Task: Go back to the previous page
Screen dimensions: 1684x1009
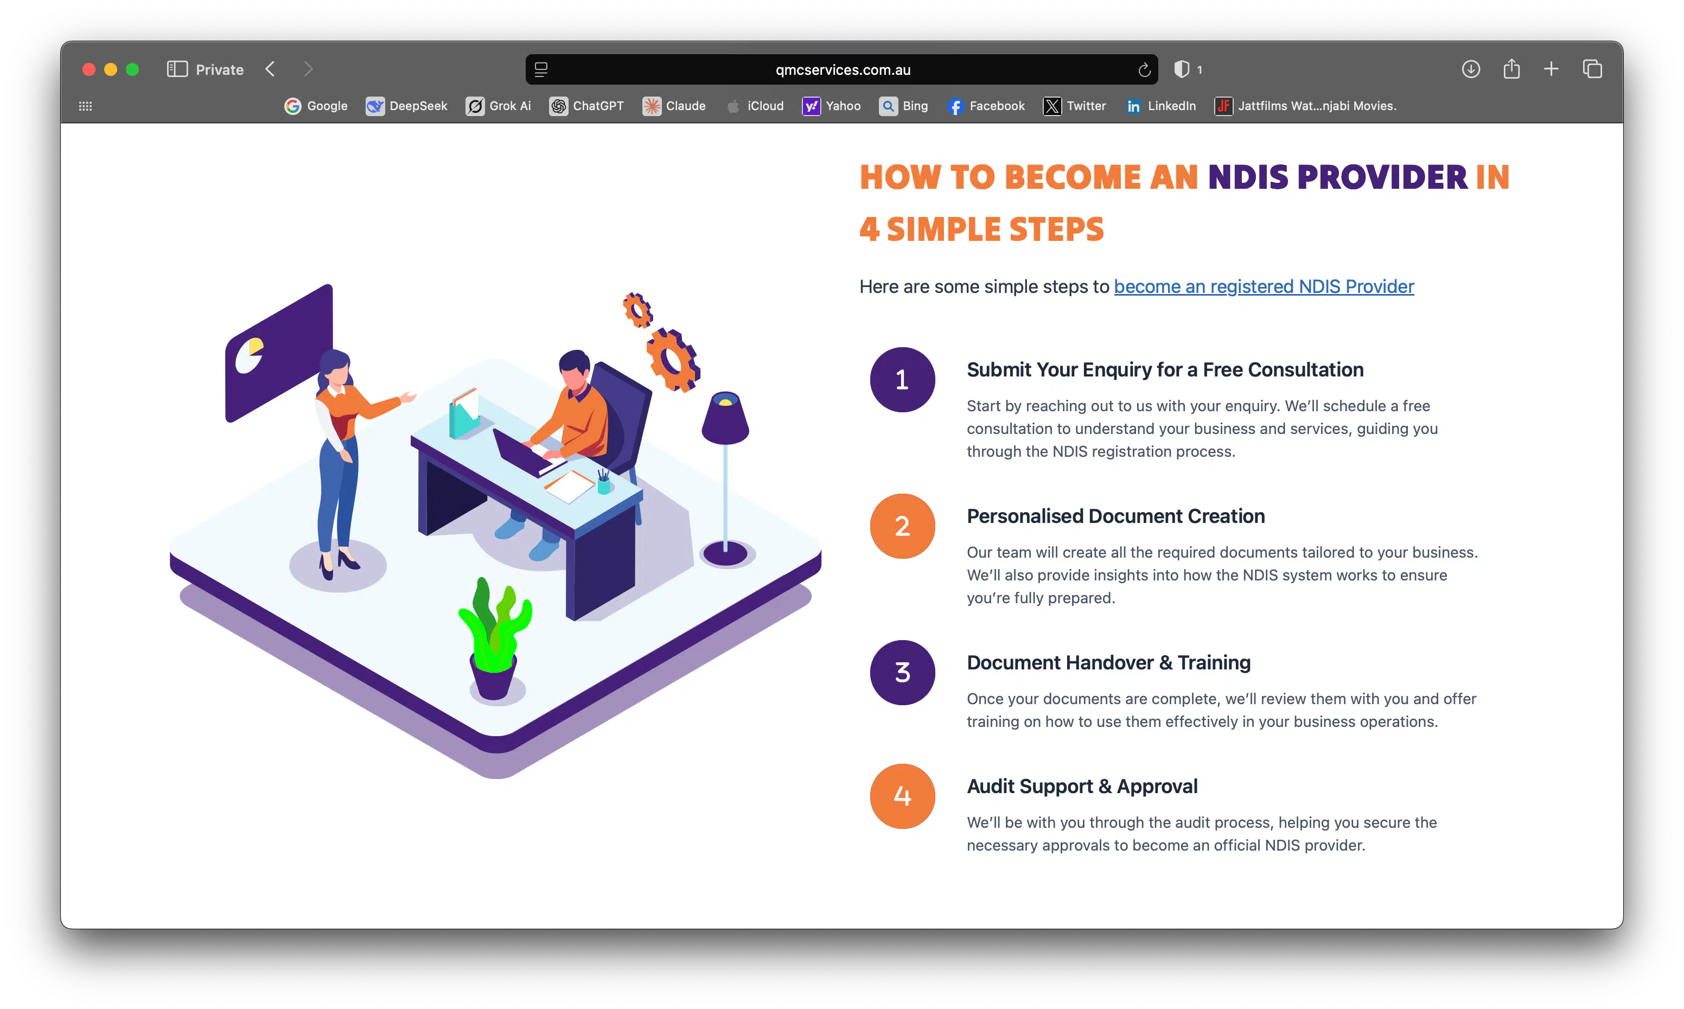Action: coord(271,69)
